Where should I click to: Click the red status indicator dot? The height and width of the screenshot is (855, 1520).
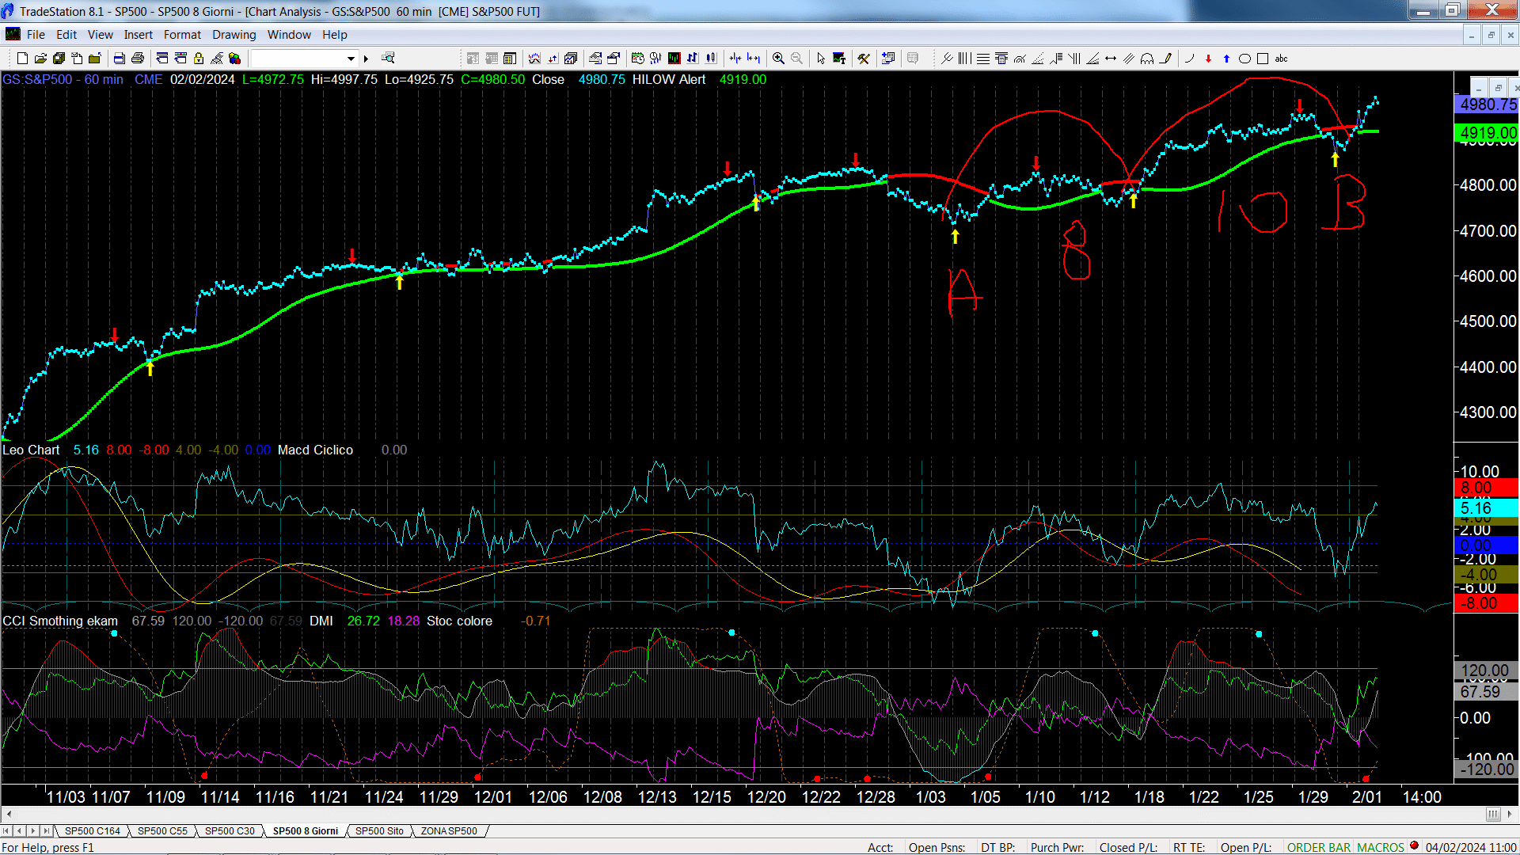pyautogui.click(x=1415, y=846)
